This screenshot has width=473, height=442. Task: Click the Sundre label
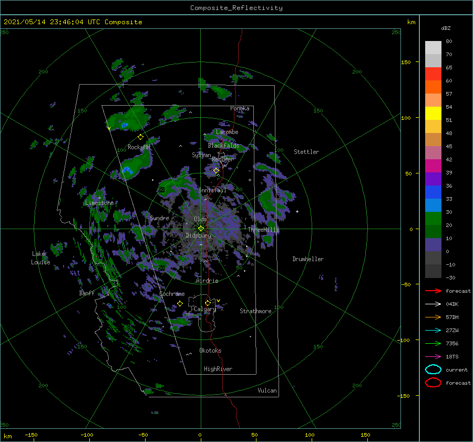tap(159, 218)
